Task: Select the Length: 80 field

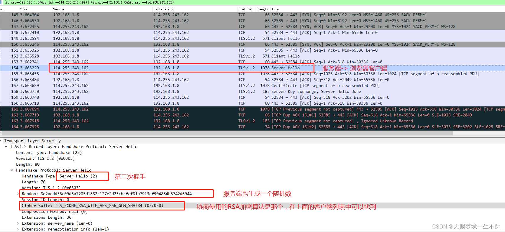Action: (x=28, y=164)
